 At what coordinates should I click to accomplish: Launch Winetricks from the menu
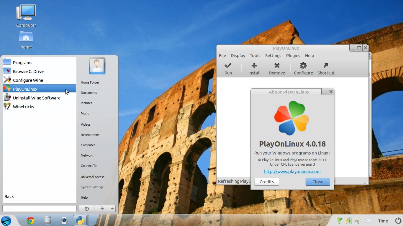click(x=39, y=107)
